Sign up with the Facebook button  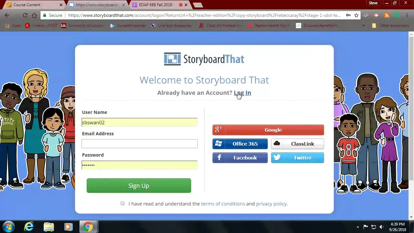pyautogui.click(x=240, y=158)
